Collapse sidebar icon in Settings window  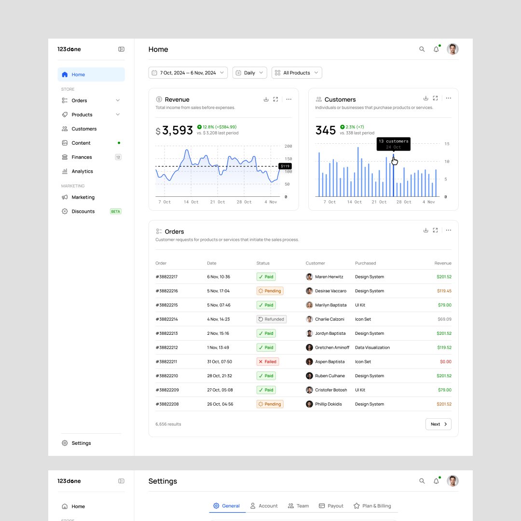click(x=121, y=481)
